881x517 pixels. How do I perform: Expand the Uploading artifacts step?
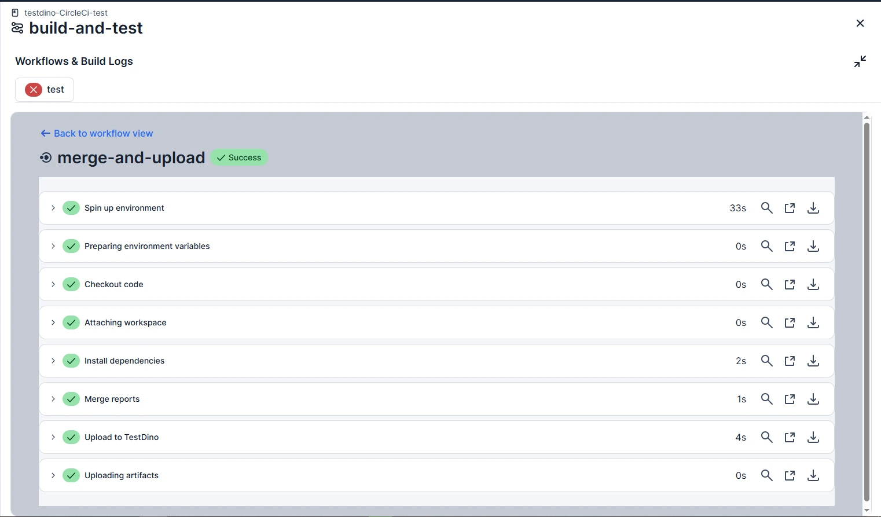pos(53,475)
